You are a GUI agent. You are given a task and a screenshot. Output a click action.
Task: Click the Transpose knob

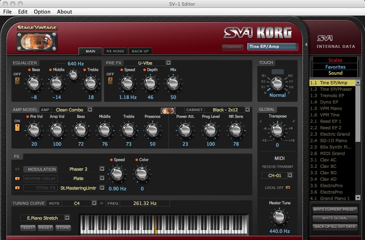click(277, 130)
